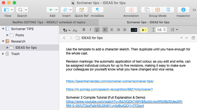
Task: Select Scrivener tips - IDEAS for tips tab
Action: [x=148, y=22]
